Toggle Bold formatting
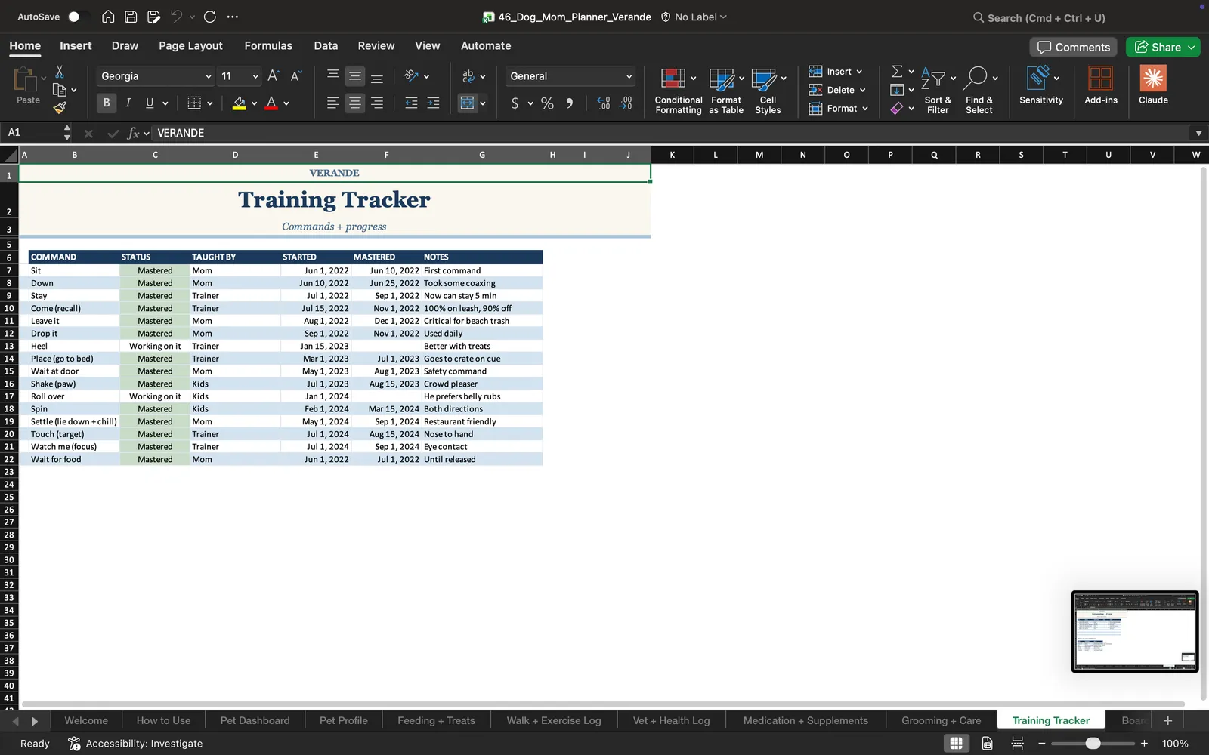 (x=107, y=103)
